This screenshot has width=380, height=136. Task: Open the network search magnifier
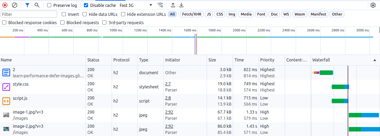coord(37,5)
